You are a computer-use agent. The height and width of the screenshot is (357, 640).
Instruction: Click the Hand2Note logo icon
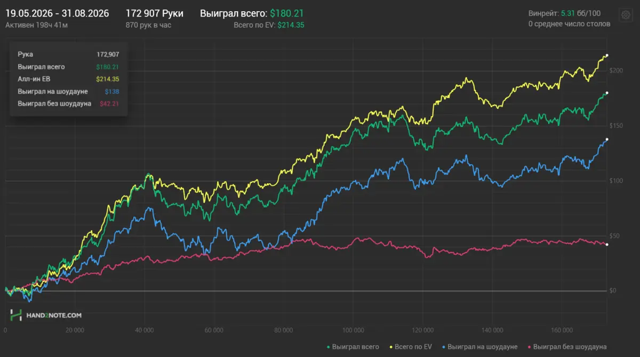click(x=16, y=315)
